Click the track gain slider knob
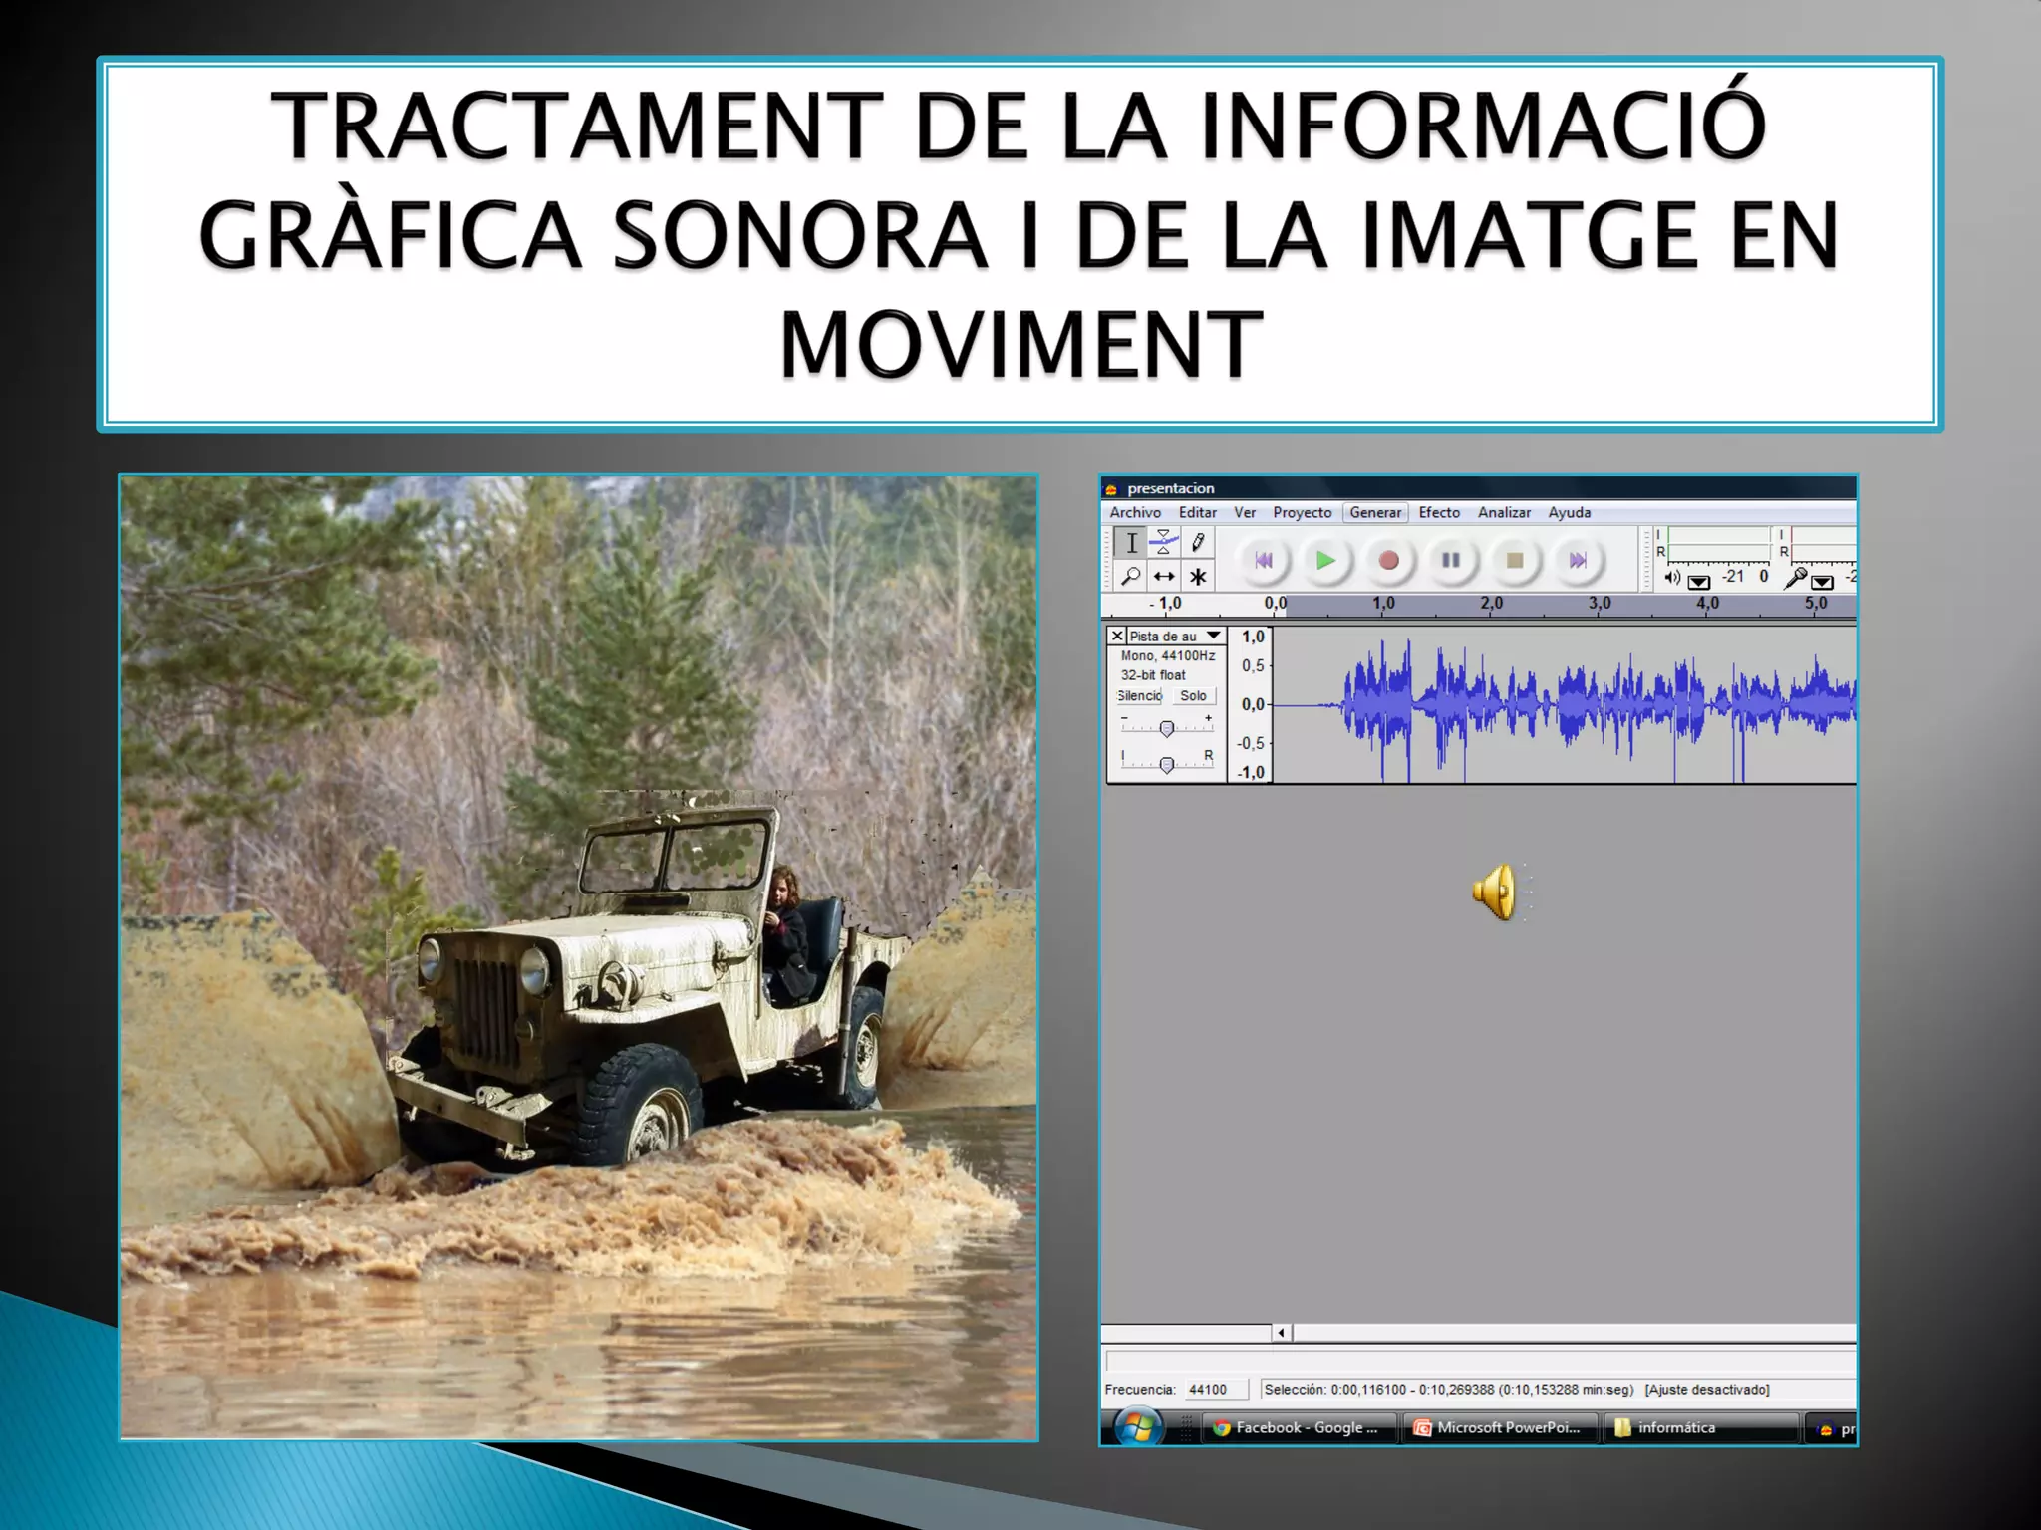The image size is (2041, 1530). (x=1167, y=728)
